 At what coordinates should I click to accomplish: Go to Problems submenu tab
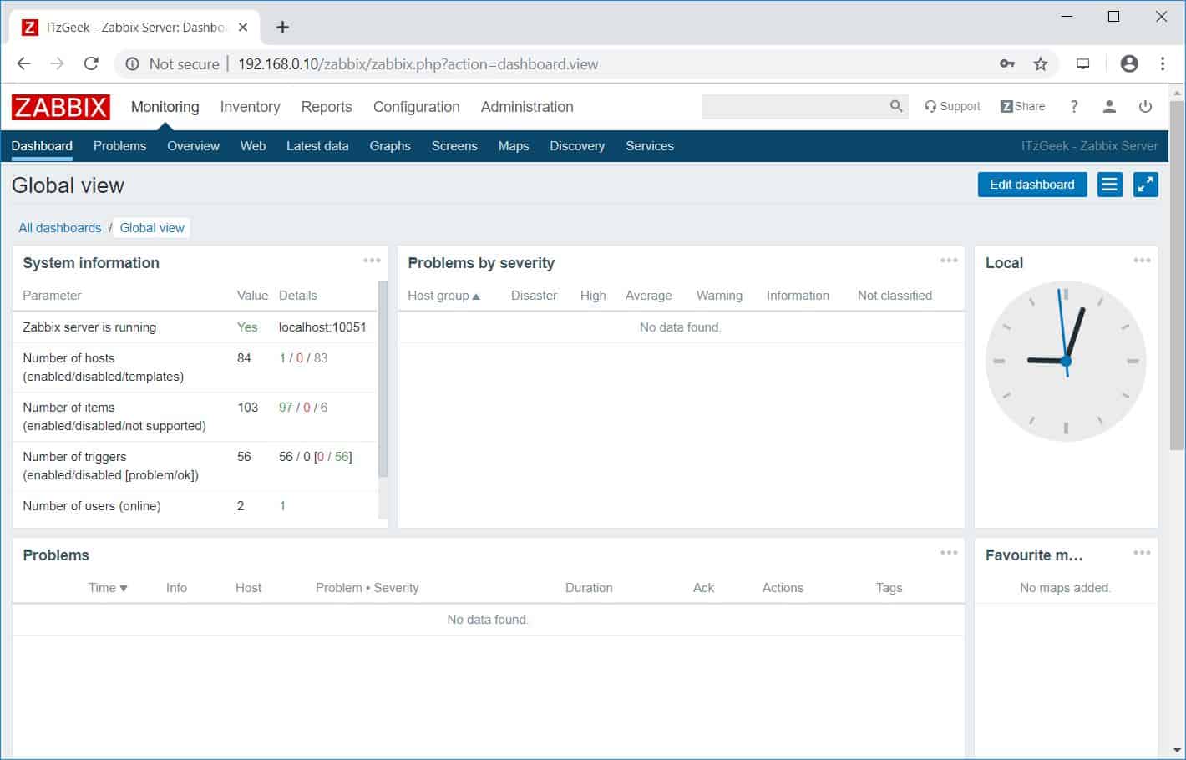click(x=119, y=146)
